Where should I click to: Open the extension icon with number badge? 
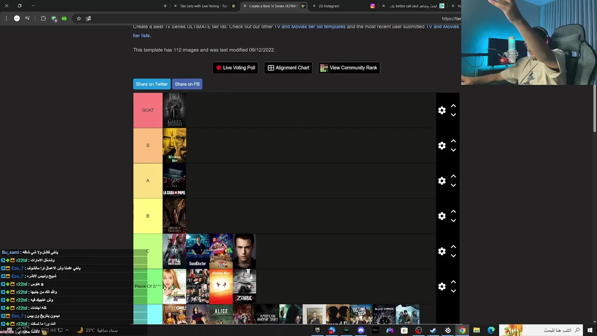click(x=54, y=19)
